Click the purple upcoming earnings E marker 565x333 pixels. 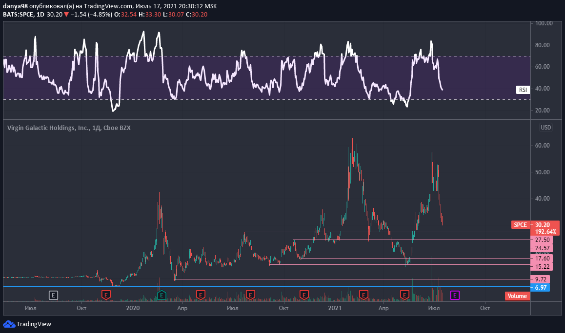[455, 296]
